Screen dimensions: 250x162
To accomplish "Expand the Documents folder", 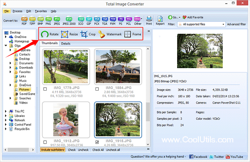I will [10, 63].
